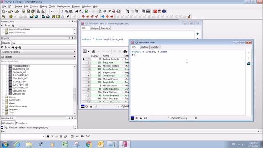The width and height of the screenshot is (263, 148).
Task: Toggle the pin on the Window list panel
Action: click(x=72, y=118)
